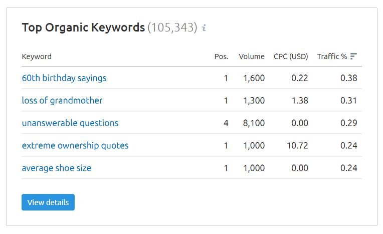
Task: Open the '60th birthday sayings' keyword link
Action: coord(64,78)
